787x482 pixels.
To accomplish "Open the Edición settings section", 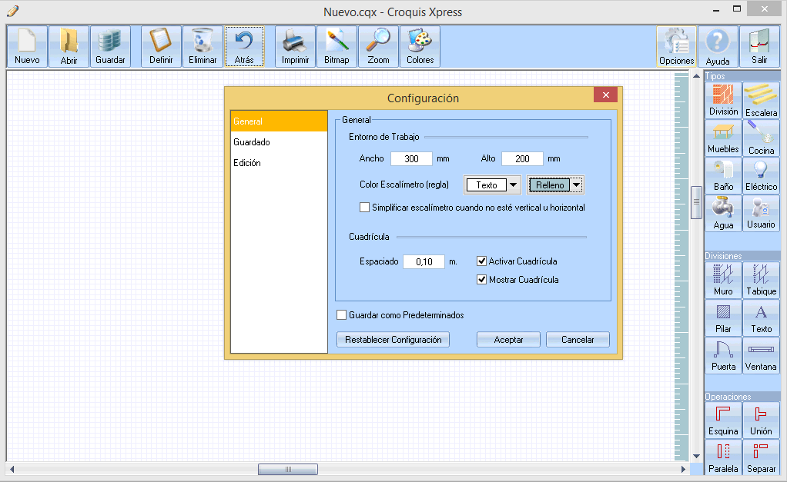I will point(247,163).
